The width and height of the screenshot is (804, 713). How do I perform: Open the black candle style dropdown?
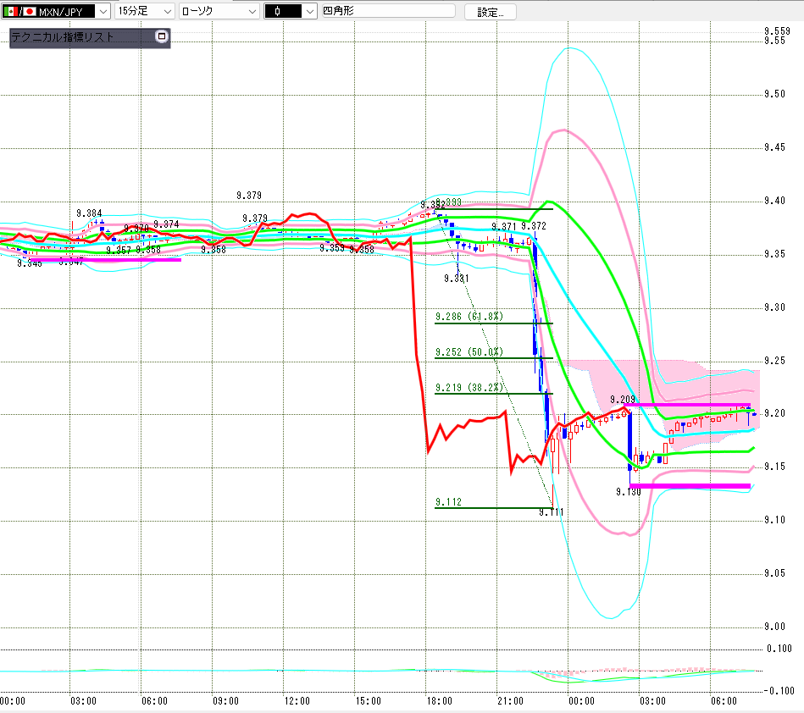click(x=291, y=11)
